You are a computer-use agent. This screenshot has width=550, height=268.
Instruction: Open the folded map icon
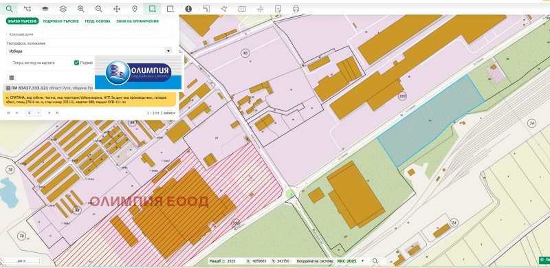click(242, 9)
